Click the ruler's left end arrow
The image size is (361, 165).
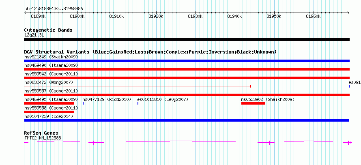click(25, 13)
